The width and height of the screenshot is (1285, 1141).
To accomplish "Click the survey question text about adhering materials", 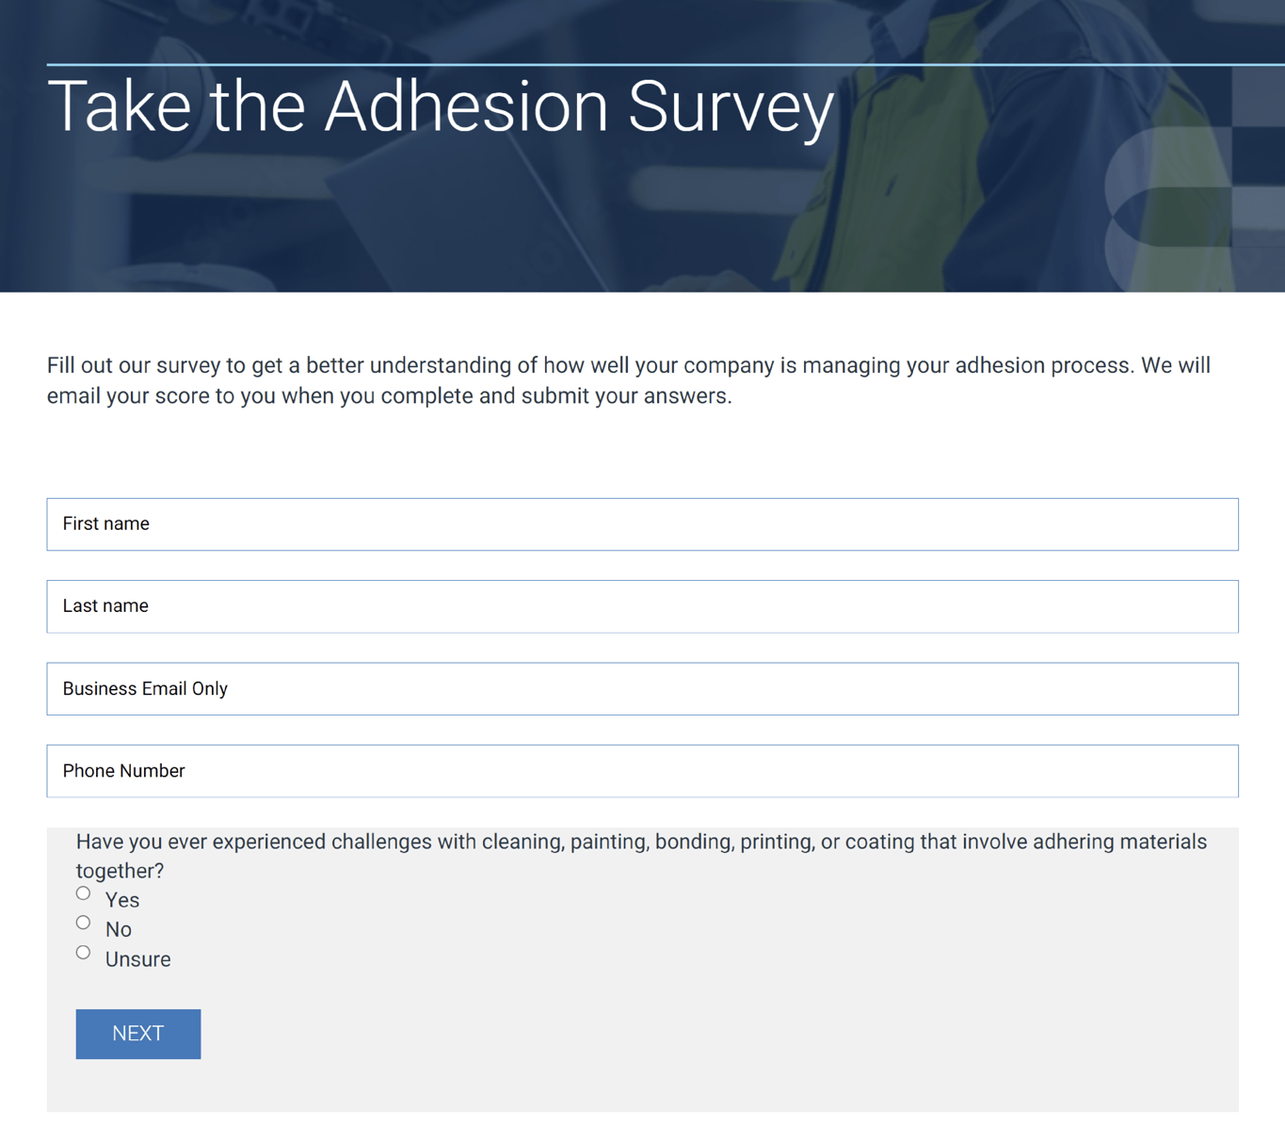I will pos(640,842).
